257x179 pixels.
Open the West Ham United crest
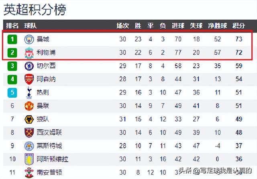pos(29,133)
